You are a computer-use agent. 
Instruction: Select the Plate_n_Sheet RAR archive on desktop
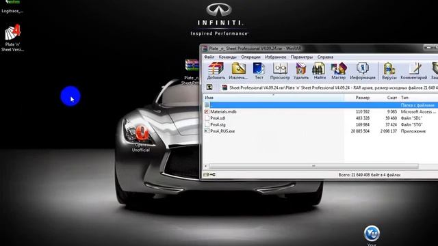pos(192,72)
